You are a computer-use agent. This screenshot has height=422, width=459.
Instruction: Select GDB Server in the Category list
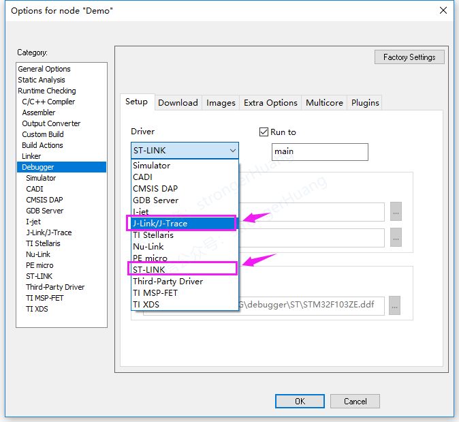tap(61, 211)
